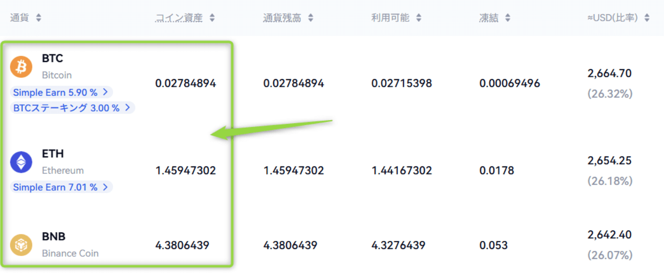Click BNB available value 4.3276439
The width and height of the screenshot is (664, 276).
tap(398, 245)
